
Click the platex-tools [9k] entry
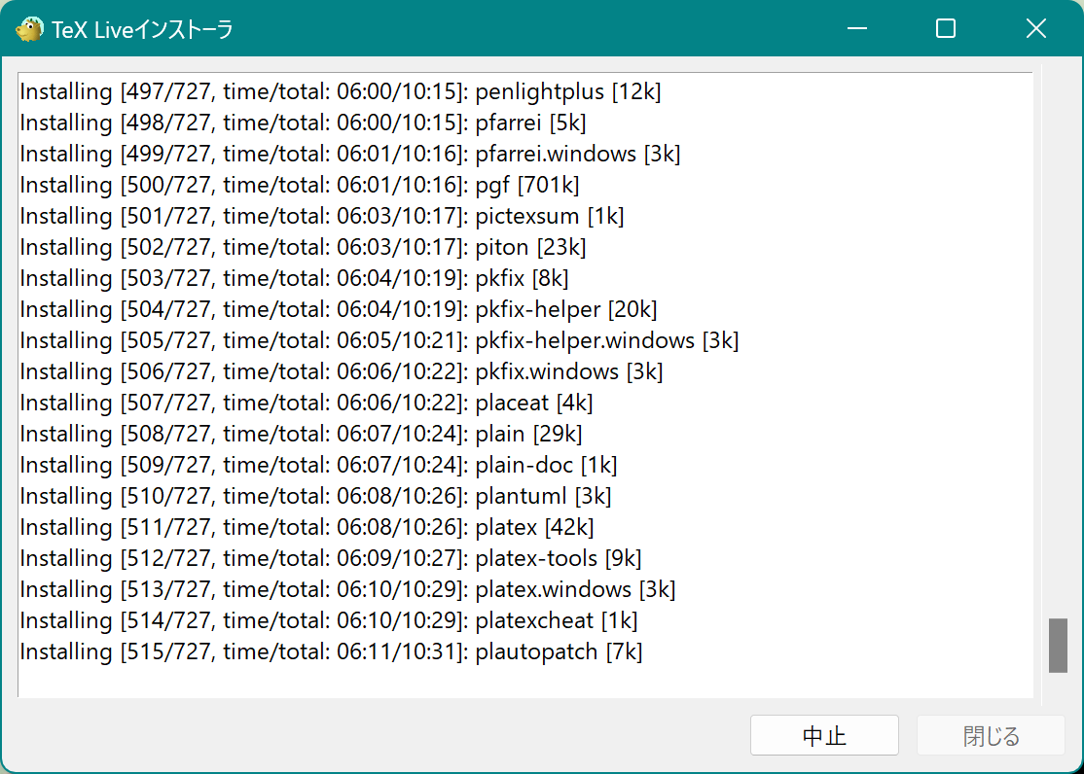click(331, 558)
